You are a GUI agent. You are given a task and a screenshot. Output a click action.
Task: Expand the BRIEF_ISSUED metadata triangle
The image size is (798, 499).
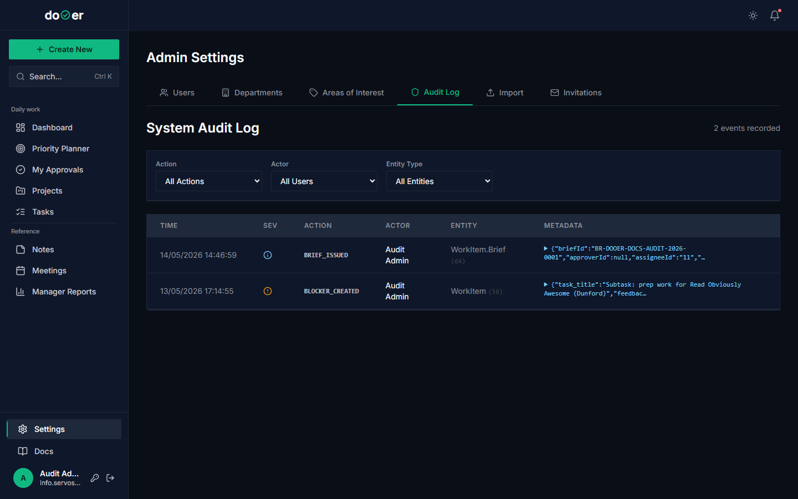[546, 248]
